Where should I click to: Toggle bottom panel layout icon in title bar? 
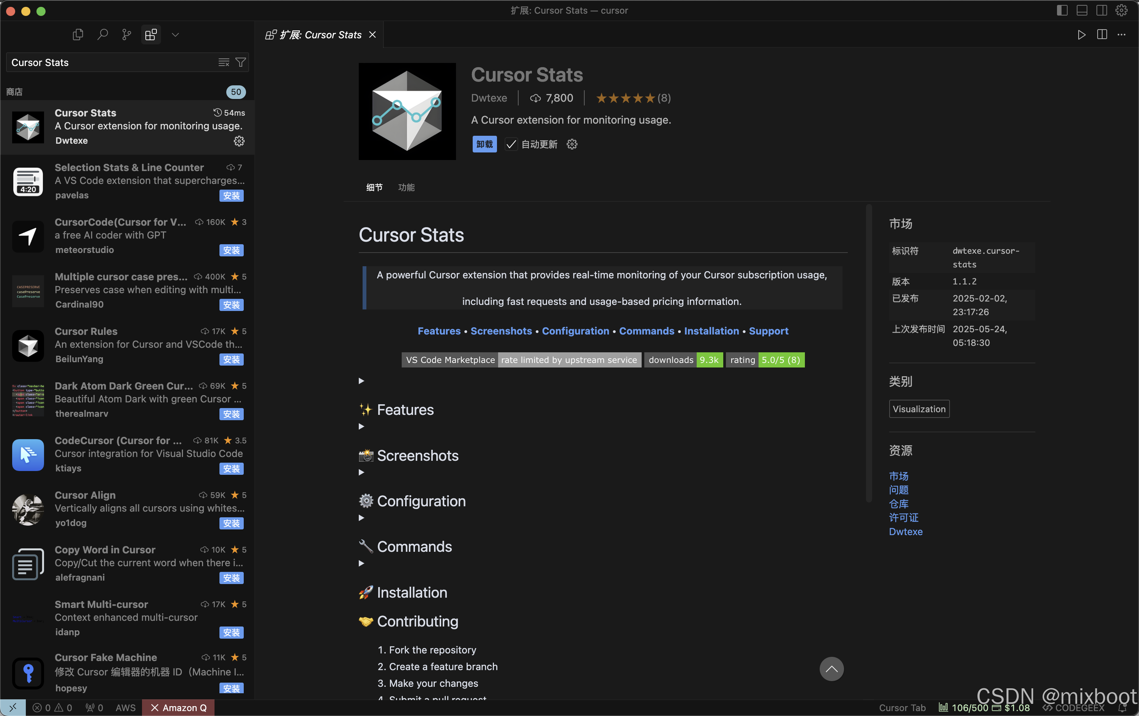click(x=1081, y=10)
